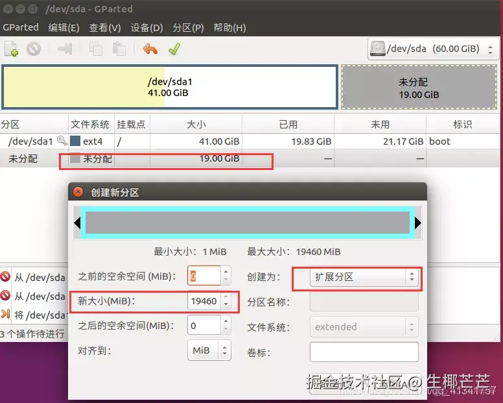Focus the 新大小(MiB) field showing 19460
The height and width of the screenshot is (403, 503).
[x=204, y=301]
